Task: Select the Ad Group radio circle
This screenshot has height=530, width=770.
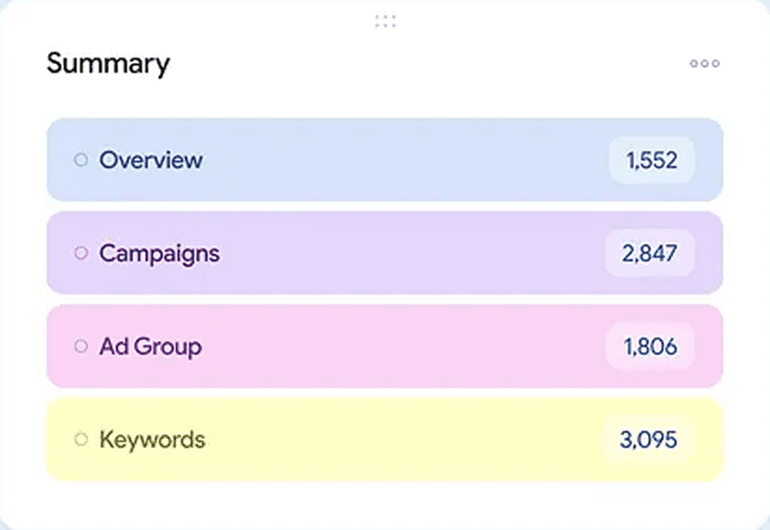Action: pos(81,346)
